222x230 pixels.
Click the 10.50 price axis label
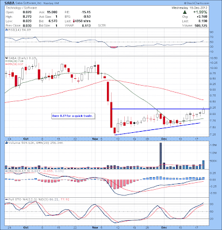(214, 58)
